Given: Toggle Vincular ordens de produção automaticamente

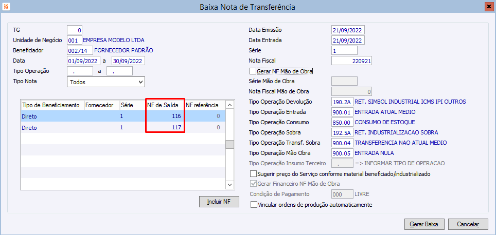Looking at the screenshot, I should point(253,204).
